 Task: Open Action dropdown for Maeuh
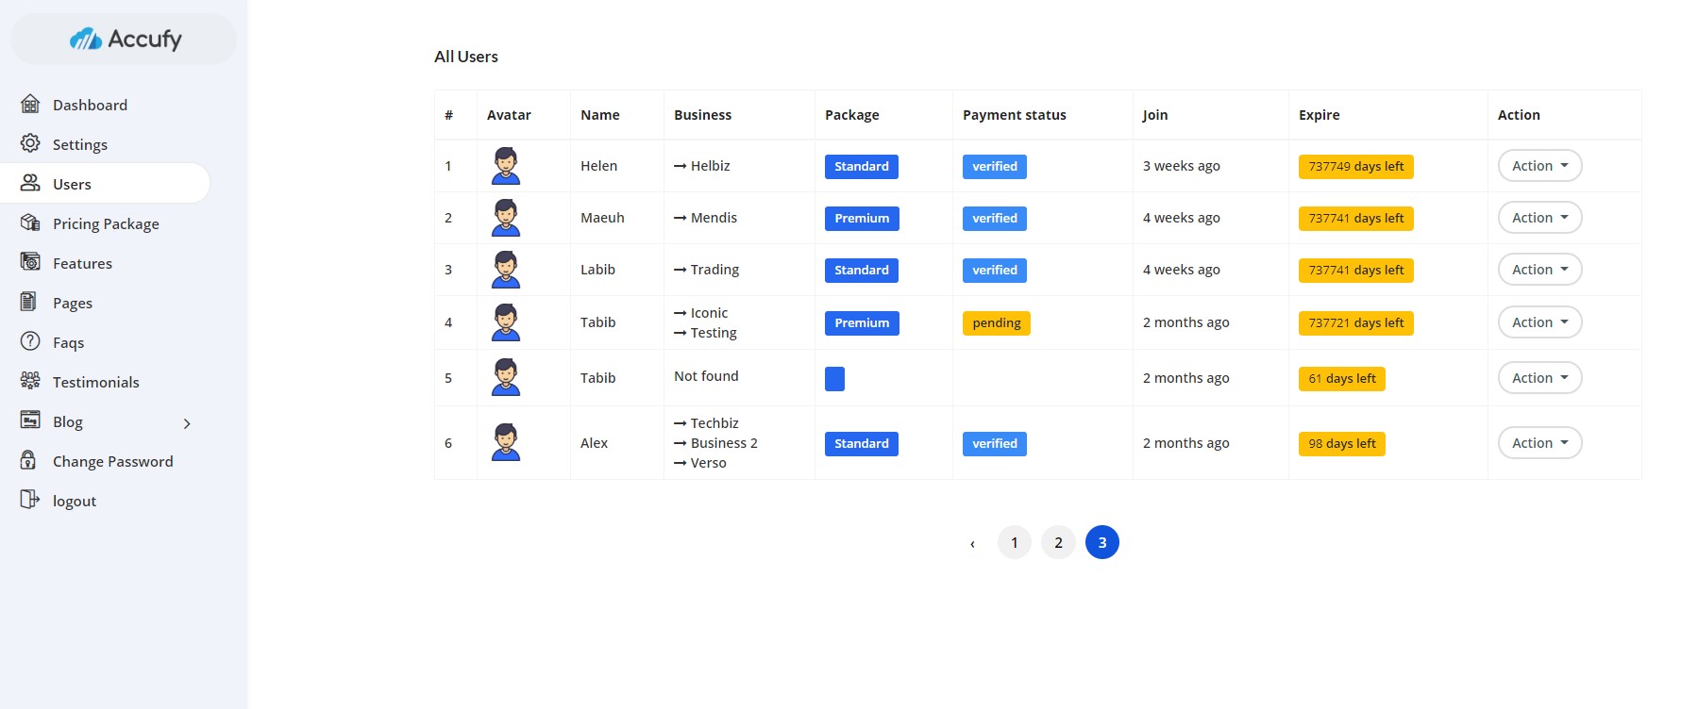[1539, 218]
